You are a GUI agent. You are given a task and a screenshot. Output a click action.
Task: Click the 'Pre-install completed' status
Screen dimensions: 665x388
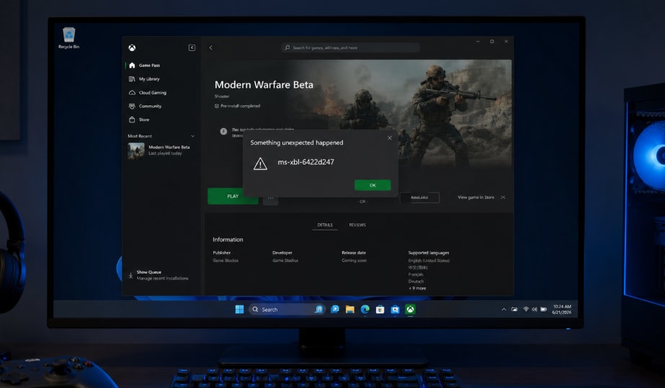point(240,106)
